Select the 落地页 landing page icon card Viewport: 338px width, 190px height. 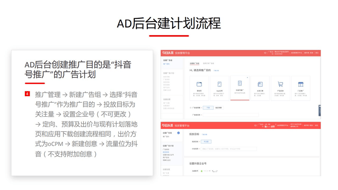199,84
